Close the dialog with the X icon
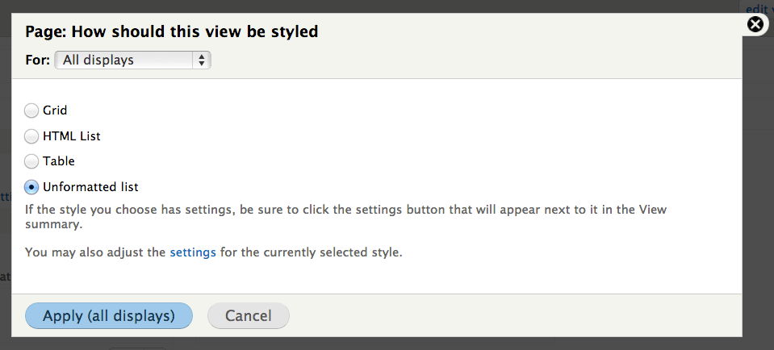The width and height of the screenshot is (774, 350). (755, 24)
